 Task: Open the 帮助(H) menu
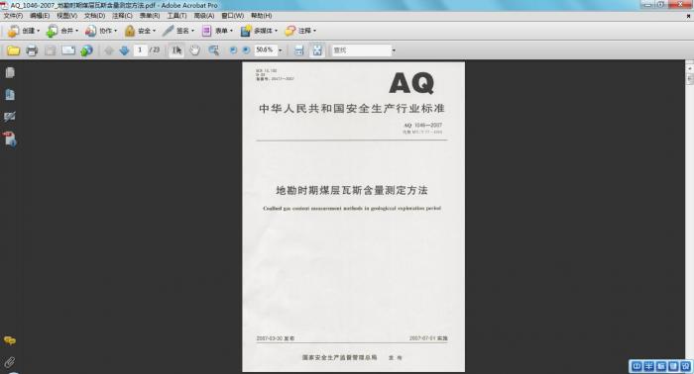pyautogui.click(x=261, y=16)
